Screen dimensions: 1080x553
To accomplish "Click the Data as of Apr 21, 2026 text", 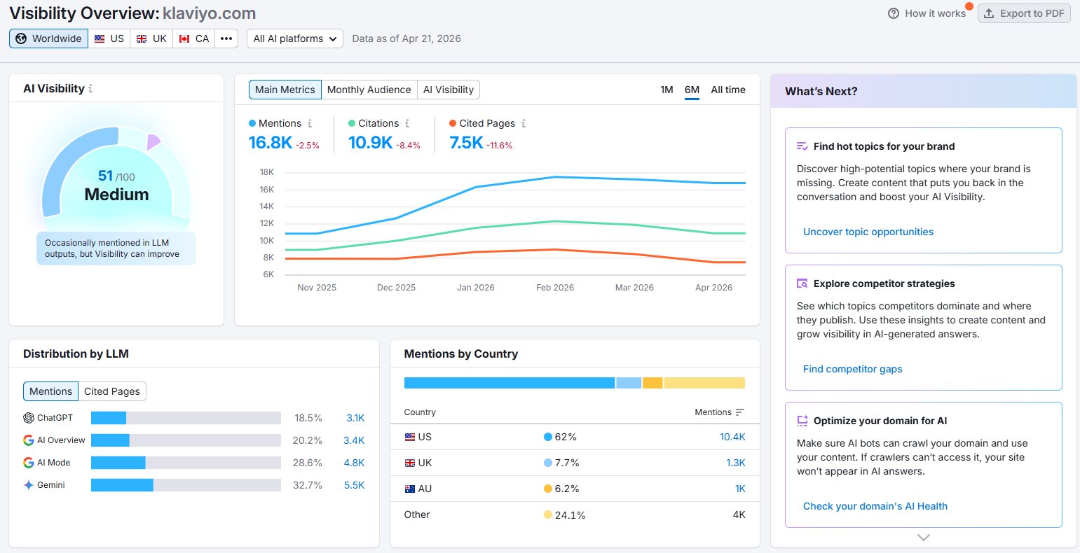I will (406, 38).
